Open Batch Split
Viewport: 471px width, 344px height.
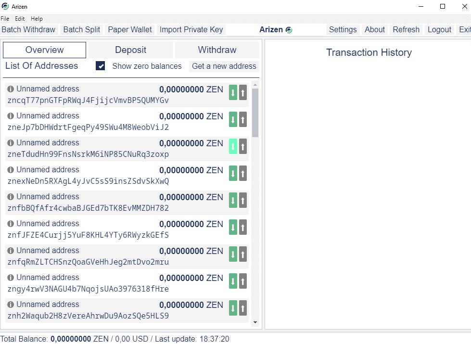82,30
